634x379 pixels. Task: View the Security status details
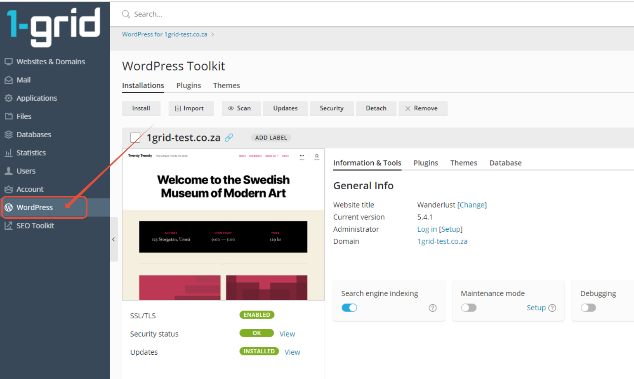tap(287, 334)
